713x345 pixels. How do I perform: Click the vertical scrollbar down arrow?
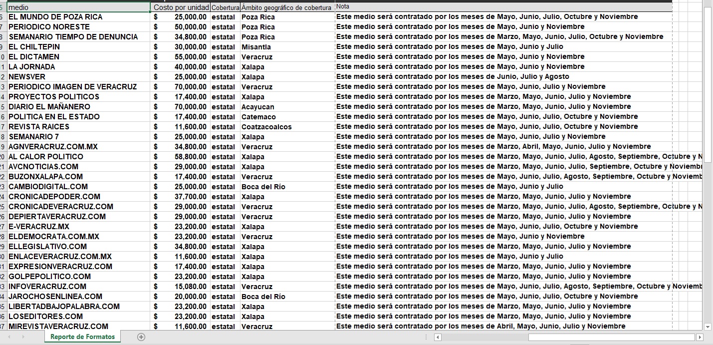(x=707, y=327)
